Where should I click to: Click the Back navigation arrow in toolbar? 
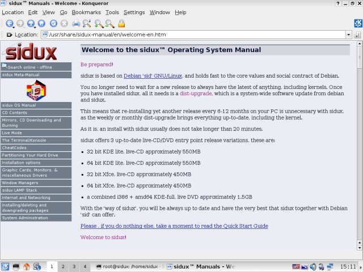coord(9,24)
